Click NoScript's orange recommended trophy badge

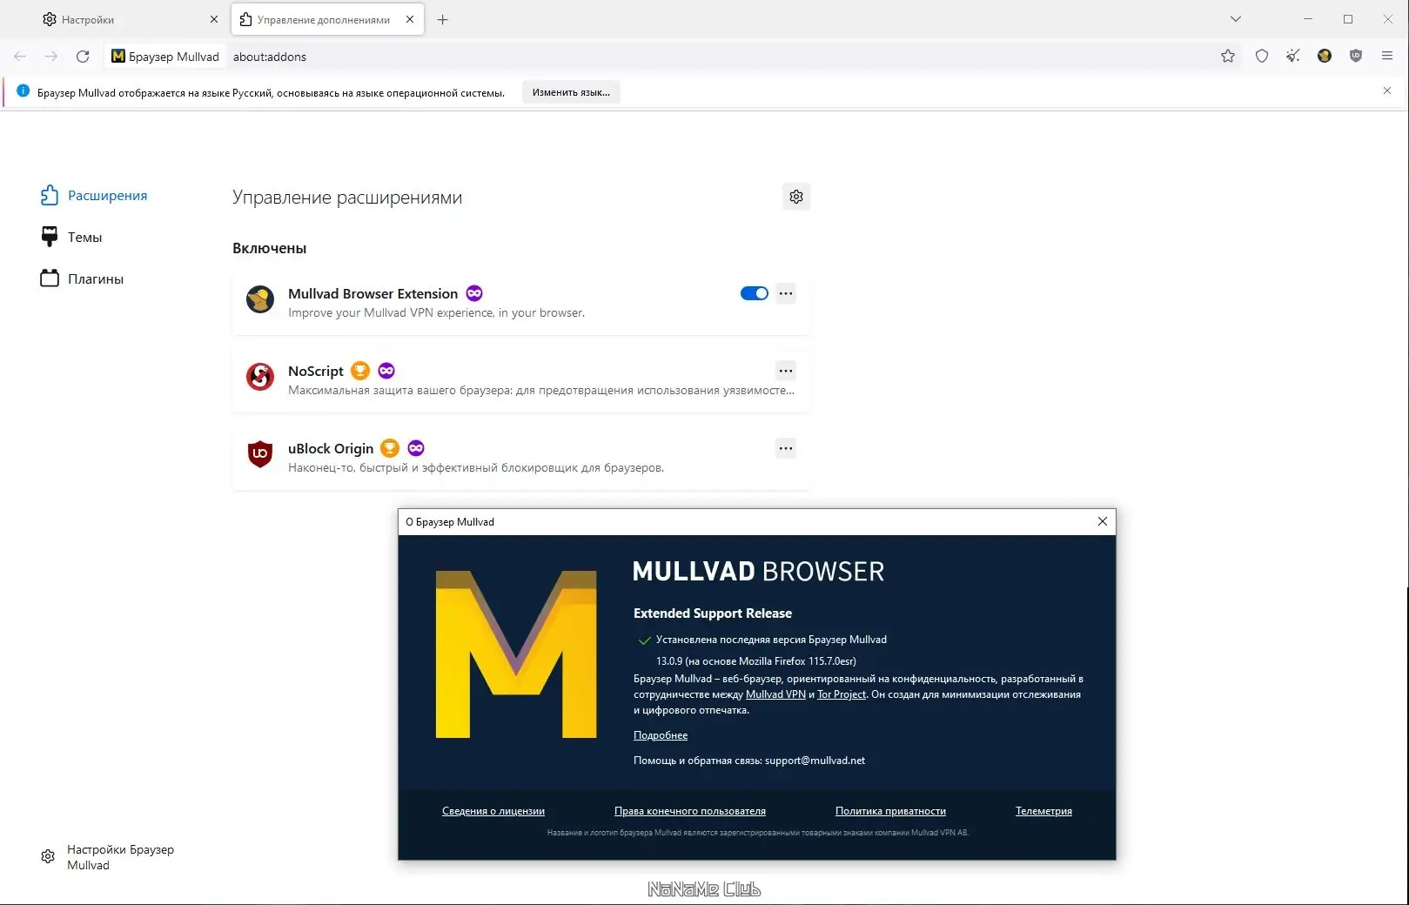360,371
